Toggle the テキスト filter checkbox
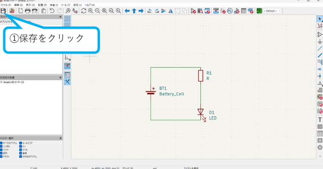This screenshot has width=323, height=169. click(1, 156)
